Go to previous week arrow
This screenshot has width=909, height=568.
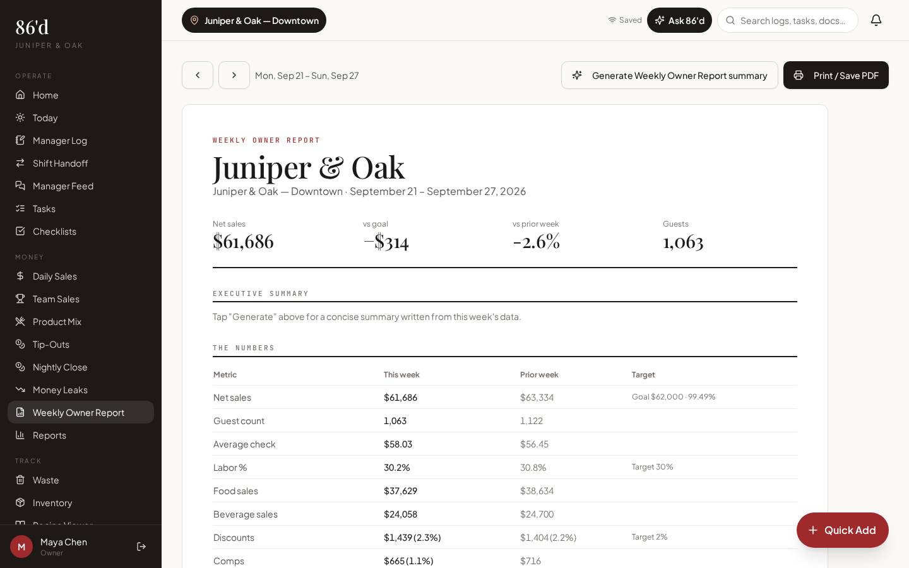pos(198,75)
